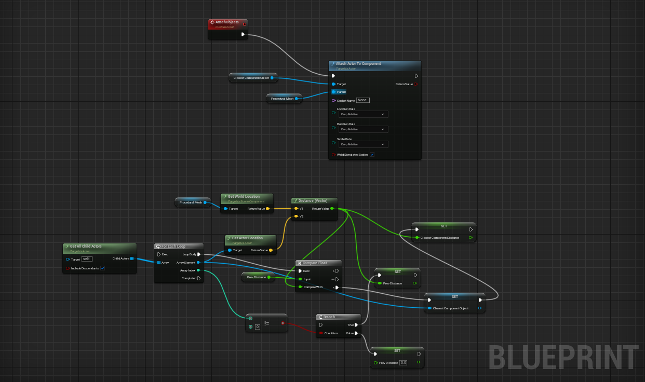Click the Return Value pin on Attach Actor To Component

pos(416,84)
